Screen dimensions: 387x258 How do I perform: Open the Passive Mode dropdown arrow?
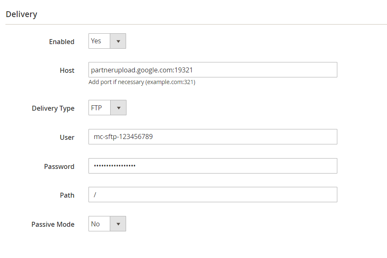(118, 224)
